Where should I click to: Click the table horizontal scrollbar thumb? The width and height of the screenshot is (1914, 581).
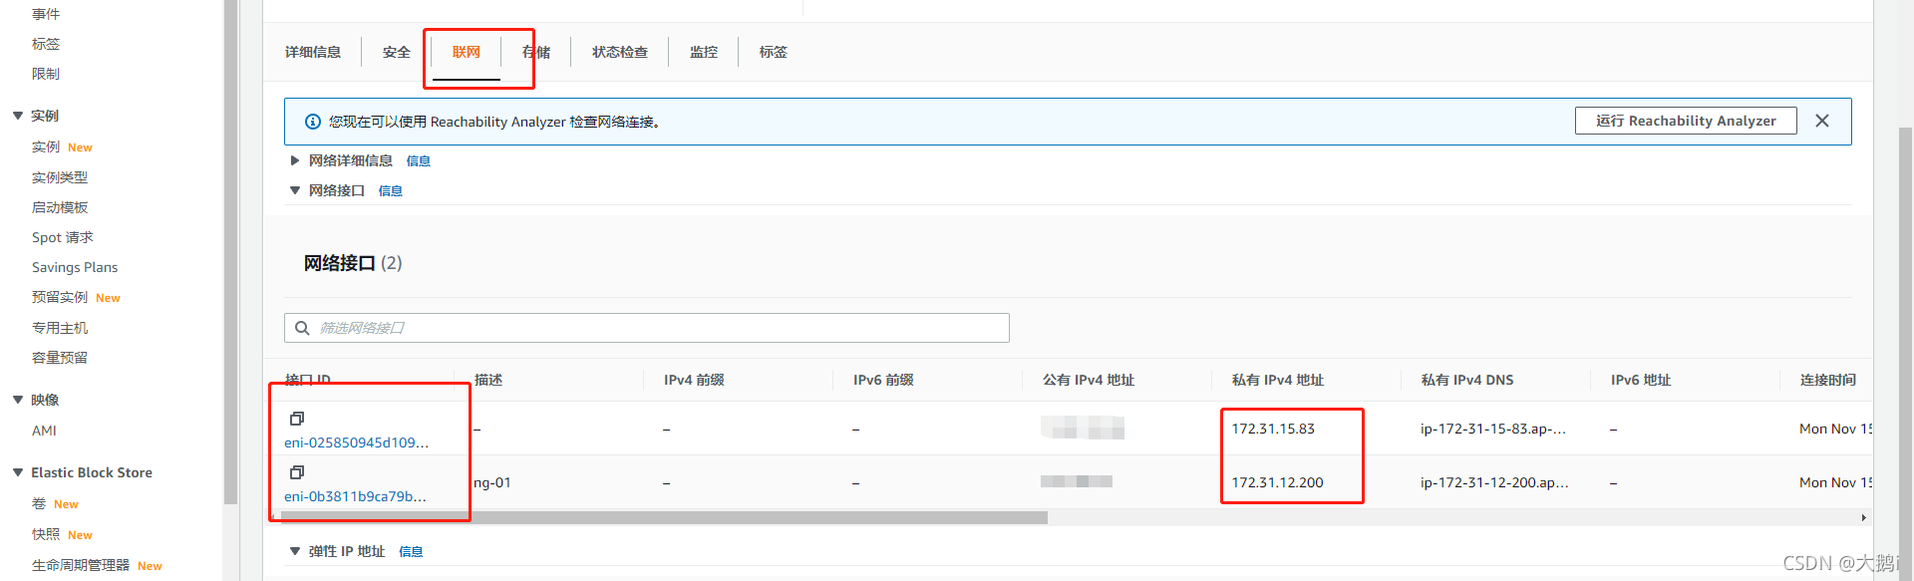[664, 517]
